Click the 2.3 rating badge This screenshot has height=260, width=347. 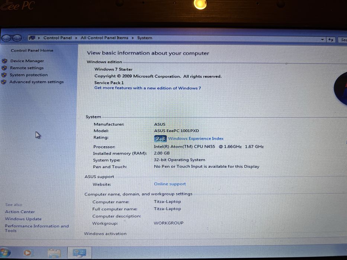(160, 139)
